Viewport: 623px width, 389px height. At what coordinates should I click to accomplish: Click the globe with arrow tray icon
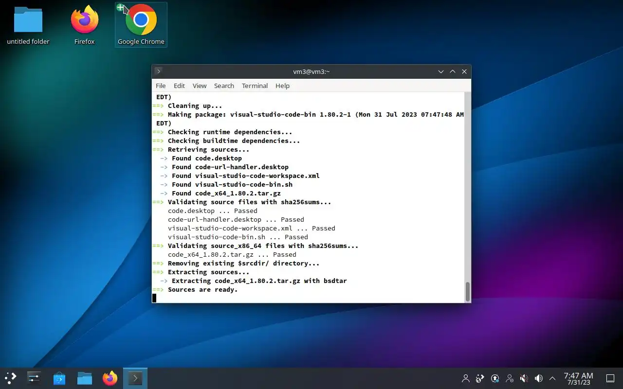pyautogui.click(x=480, y=378)
